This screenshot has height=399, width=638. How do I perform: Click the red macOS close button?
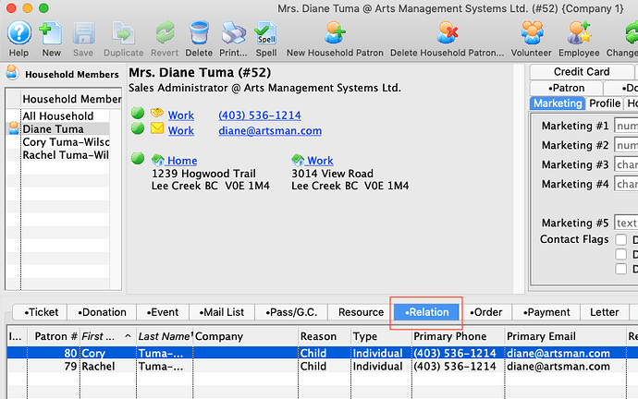pos(11,7)
